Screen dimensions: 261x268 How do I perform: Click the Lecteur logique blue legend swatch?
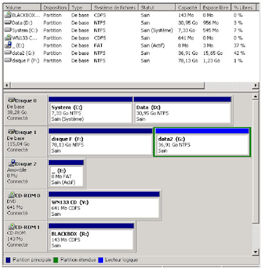100,260
